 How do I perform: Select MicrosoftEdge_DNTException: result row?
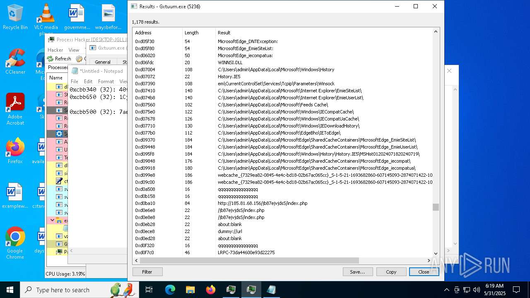282,41
